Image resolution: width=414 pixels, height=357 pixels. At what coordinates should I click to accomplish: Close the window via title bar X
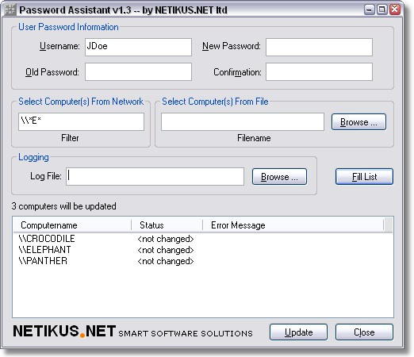coord(395,10)
